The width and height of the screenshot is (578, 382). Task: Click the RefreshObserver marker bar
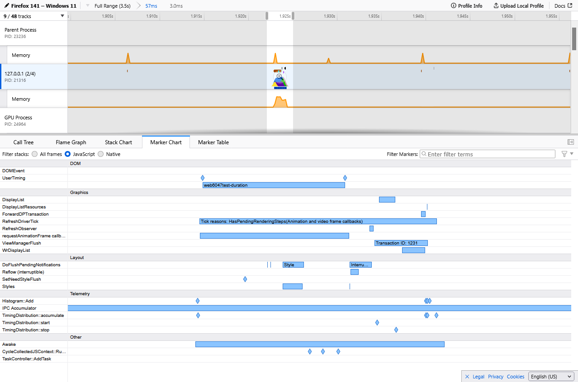371,228
